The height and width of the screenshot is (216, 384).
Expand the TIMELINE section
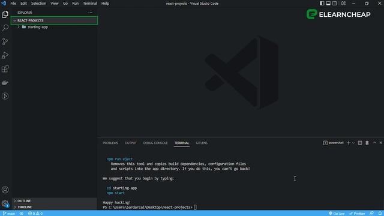click(x=55, y=207)
